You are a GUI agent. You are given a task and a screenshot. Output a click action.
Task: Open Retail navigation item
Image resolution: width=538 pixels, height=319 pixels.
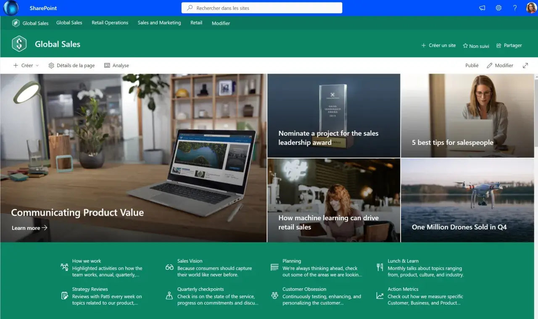point(196,23)
